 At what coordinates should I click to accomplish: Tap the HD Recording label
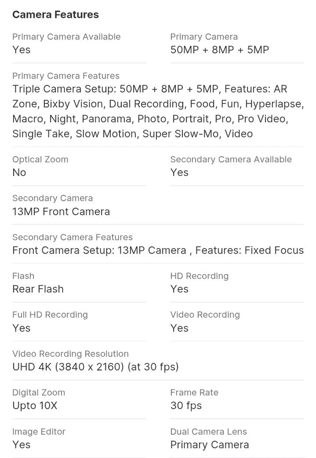[199, 276]
